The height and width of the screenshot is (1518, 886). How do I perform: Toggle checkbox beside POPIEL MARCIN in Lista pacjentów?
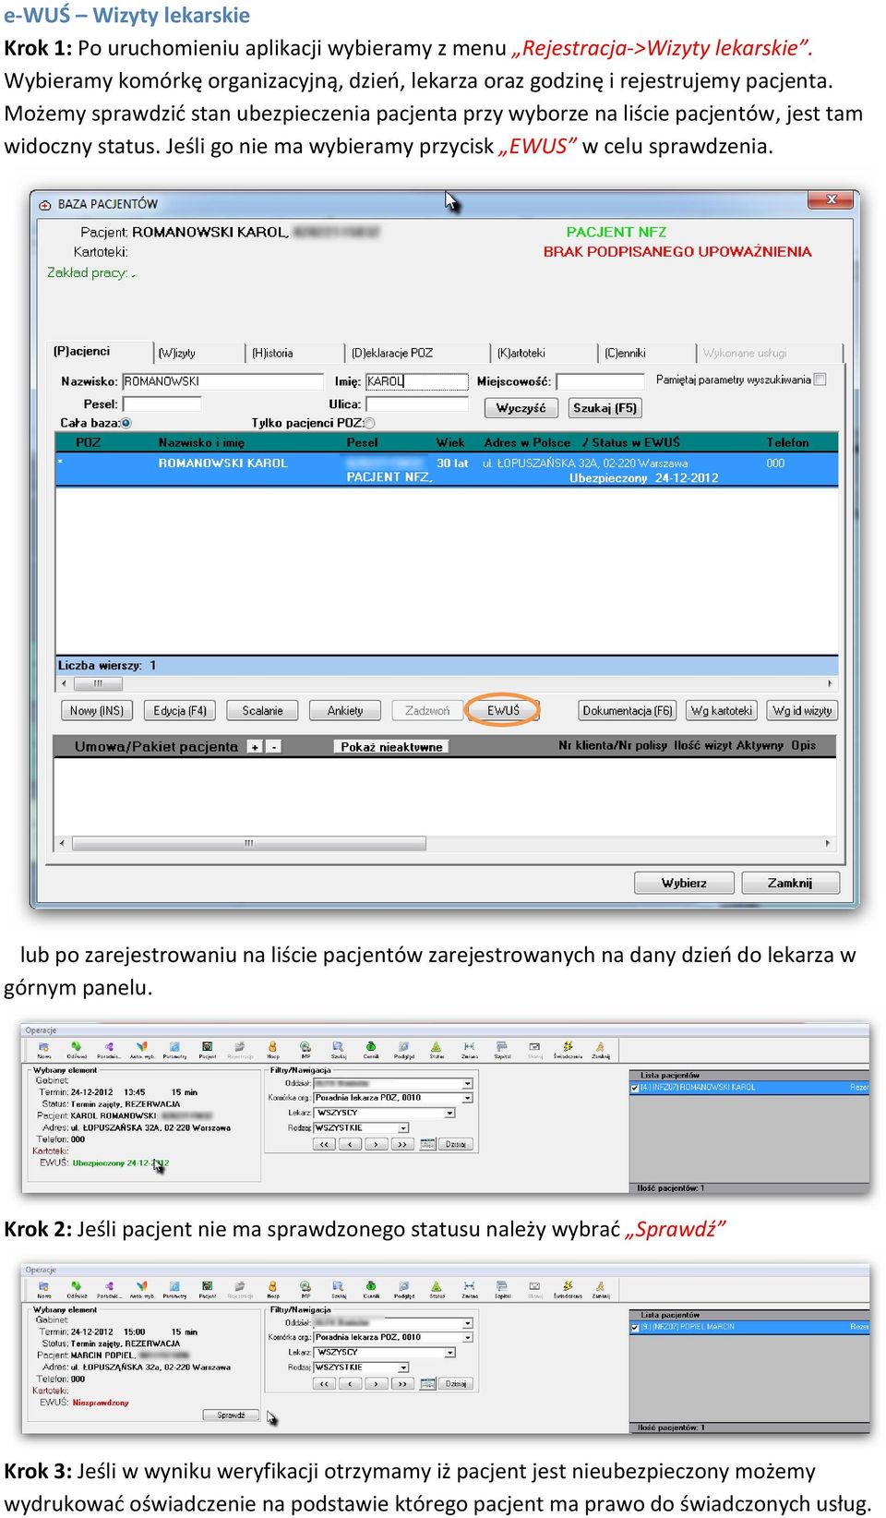coord(635,1327)
